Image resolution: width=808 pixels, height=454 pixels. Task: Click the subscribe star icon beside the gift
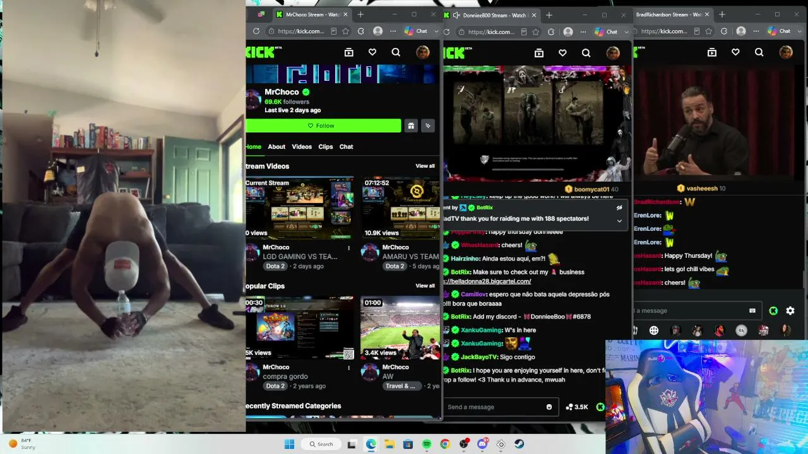coord(428,125)
